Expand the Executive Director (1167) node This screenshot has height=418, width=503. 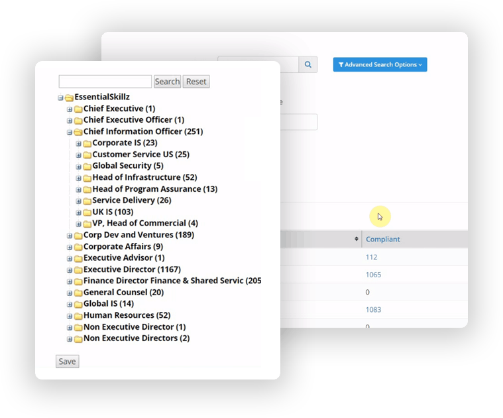pos(70,270)
